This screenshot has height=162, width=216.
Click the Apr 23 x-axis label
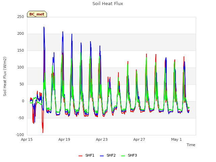coord(102,139)
